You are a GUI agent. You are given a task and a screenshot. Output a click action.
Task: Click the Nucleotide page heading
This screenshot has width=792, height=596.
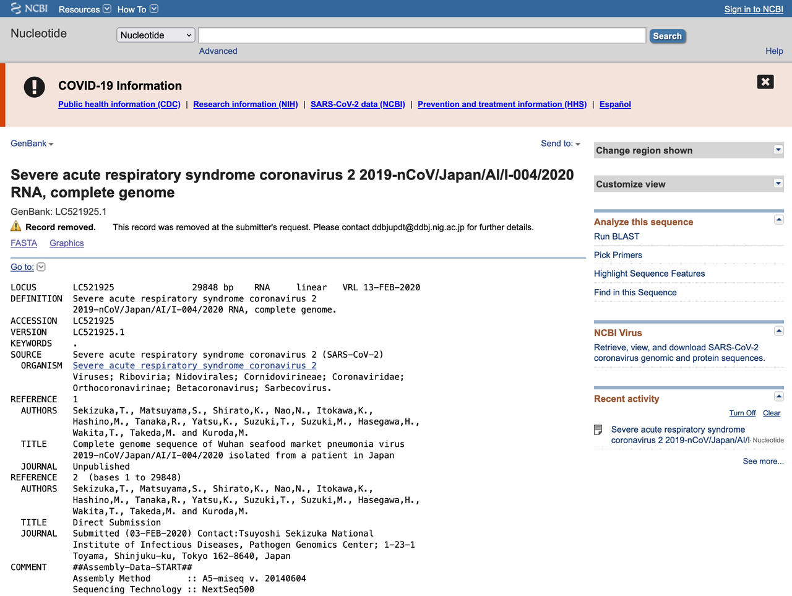[39, 33]
